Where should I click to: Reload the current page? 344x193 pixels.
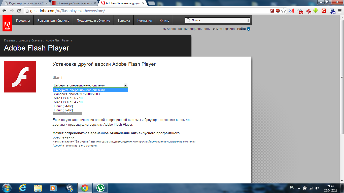click(19, 11)
